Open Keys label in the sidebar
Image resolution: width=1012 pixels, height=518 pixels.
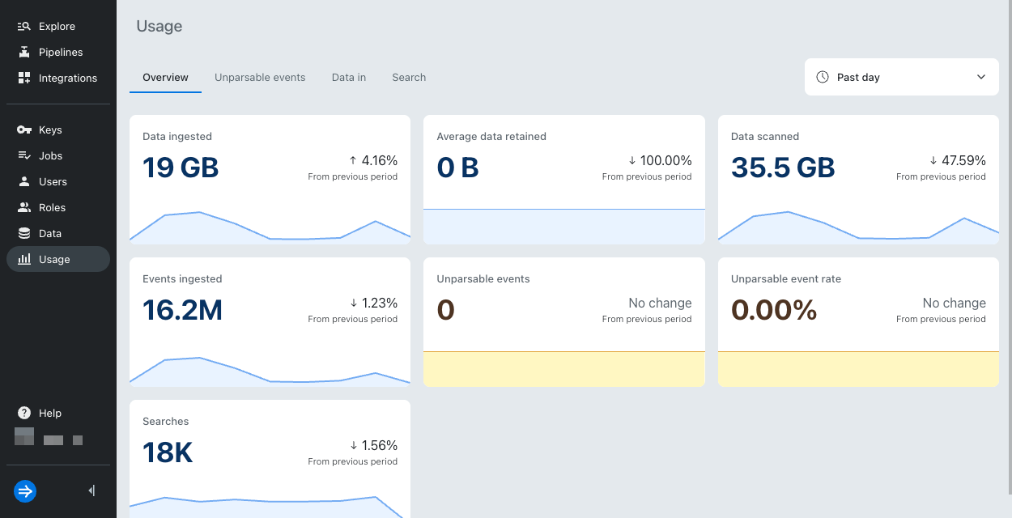[x=50, y=130]
